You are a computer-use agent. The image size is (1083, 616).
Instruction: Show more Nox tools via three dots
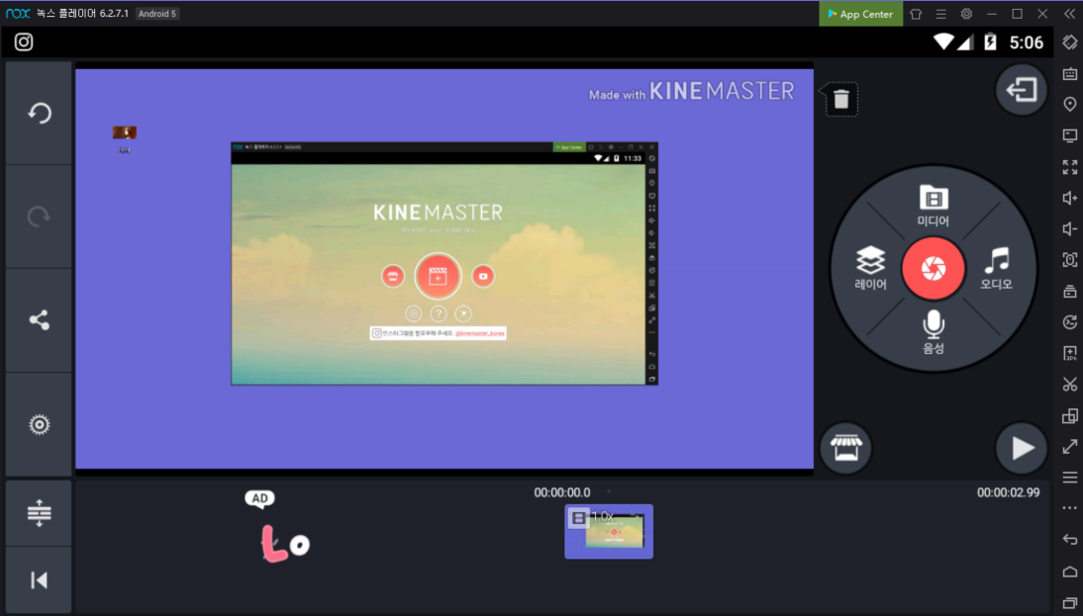[1070, 508]
